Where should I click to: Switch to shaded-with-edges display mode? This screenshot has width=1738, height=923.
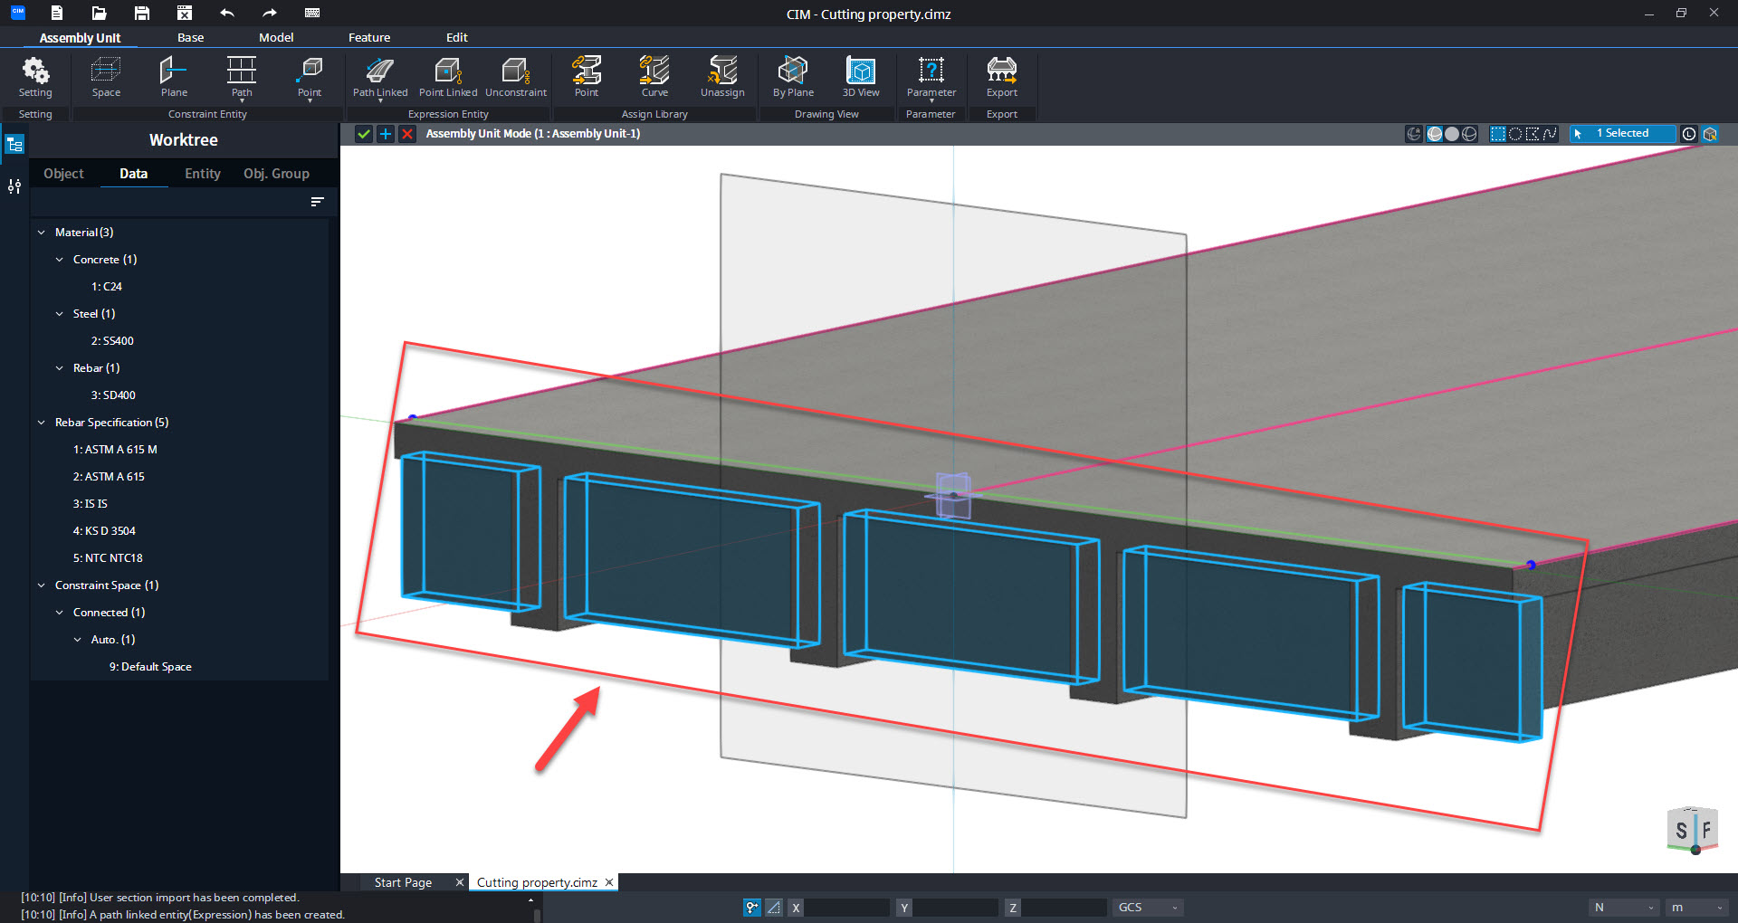(1435, 134)
